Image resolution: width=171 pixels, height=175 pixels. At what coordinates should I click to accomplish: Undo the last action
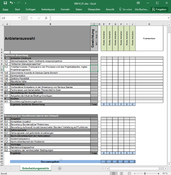click(11, 3)
